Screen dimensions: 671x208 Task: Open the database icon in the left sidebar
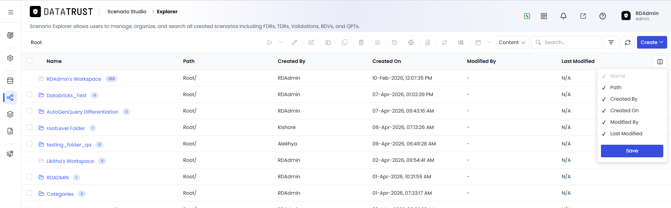point(11,81)
